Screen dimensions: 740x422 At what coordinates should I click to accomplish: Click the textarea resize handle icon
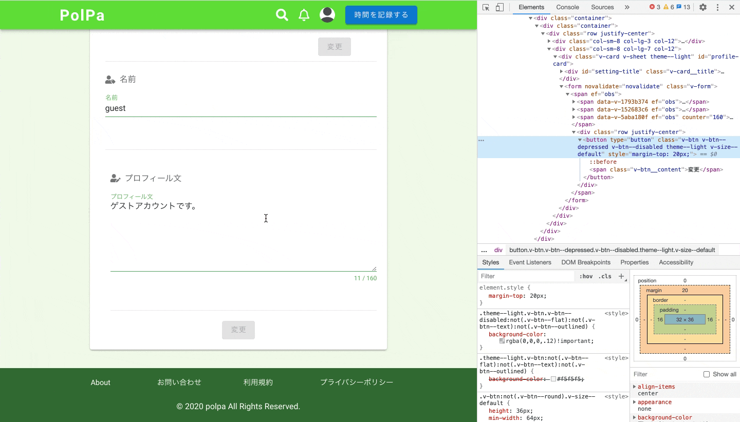(x=374, y=268)
